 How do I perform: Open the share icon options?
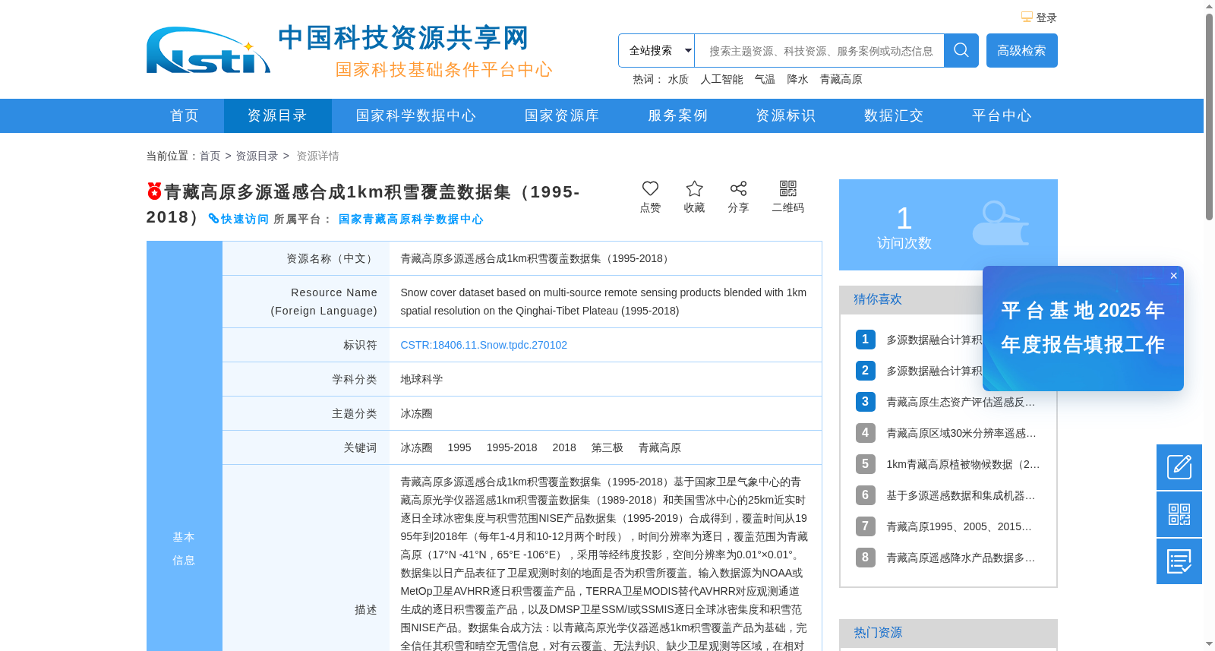pyautogui.click(x=738, y=188)
